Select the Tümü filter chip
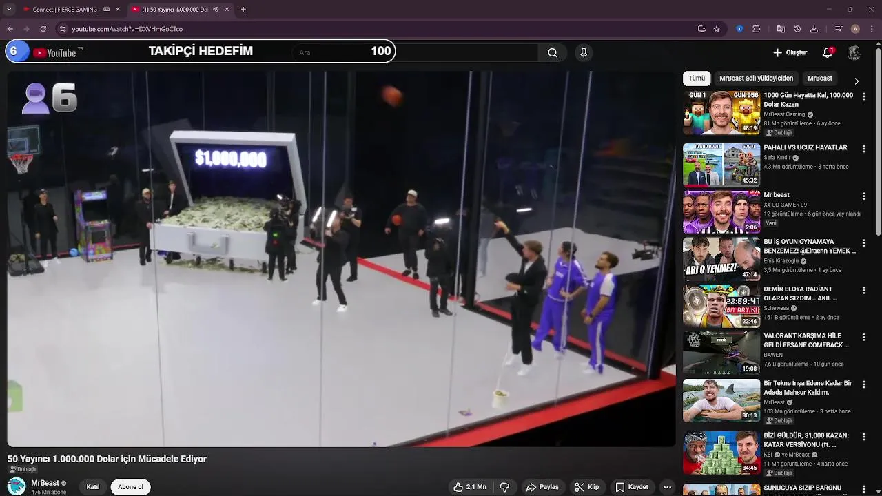Viewport: 882px width, 496px height. coord(697,79)
